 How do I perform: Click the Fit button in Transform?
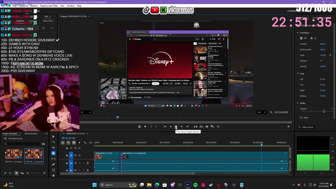pyautogui.click(x=313, y=38)
